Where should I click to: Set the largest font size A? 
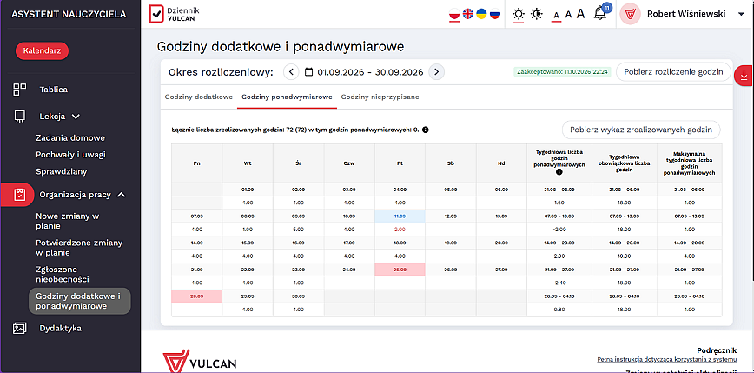point(580,14)
